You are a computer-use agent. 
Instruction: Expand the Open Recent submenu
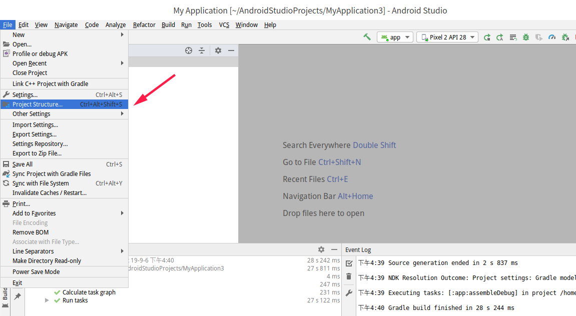pyautogui.click(x=64, y=63)
